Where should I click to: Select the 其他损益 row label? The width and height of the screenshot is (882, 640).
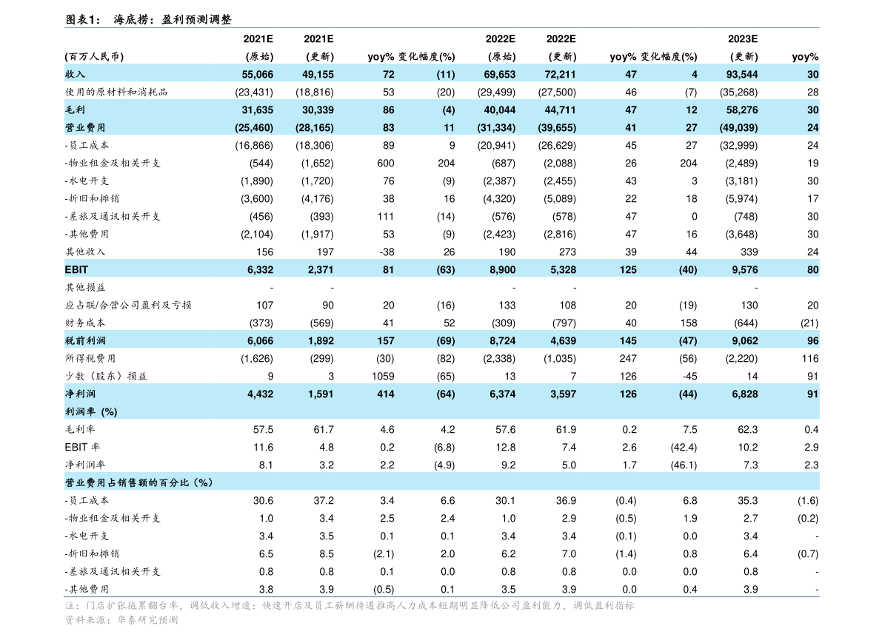click(85, 288)
